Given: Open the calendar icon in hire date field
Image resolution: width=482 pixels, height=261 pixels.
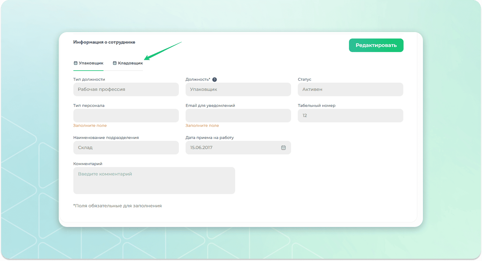Looking at the screenshot, I should pos(283,148).
